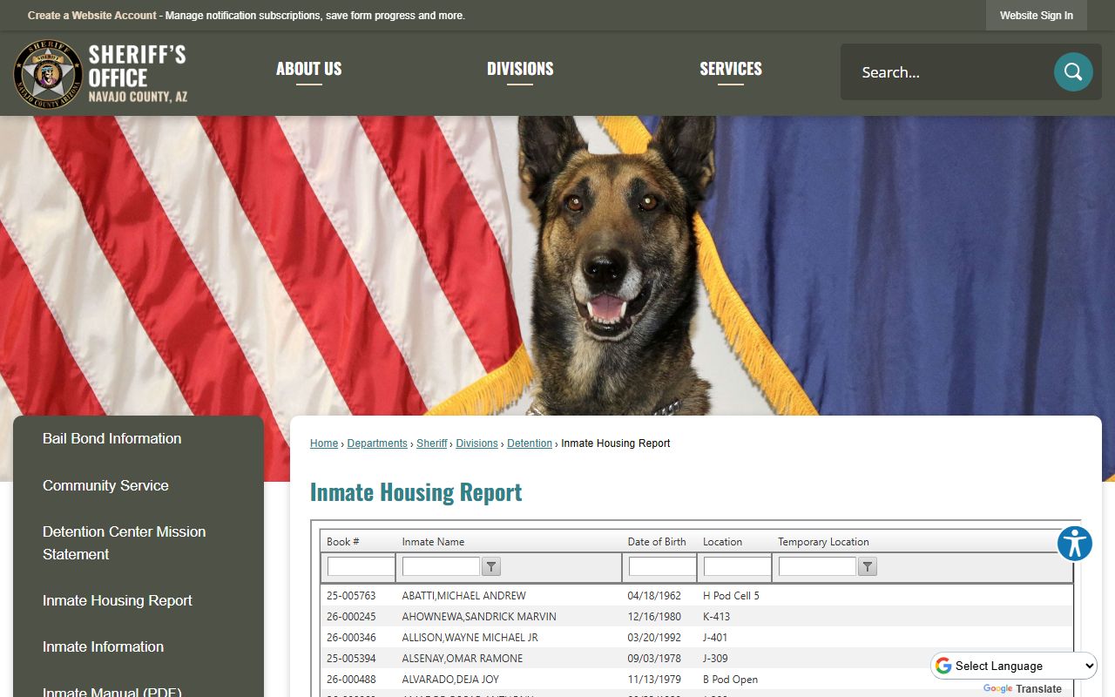Open the Temporary Location filter icon
Viewport: 1115px width, 697px height.
pyautogui.click(x=868, y=566)
